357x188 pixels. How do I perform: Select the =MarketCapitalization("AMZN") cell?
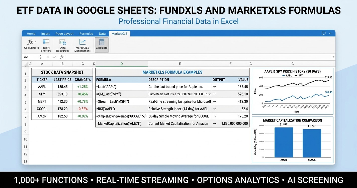(122, 123)
